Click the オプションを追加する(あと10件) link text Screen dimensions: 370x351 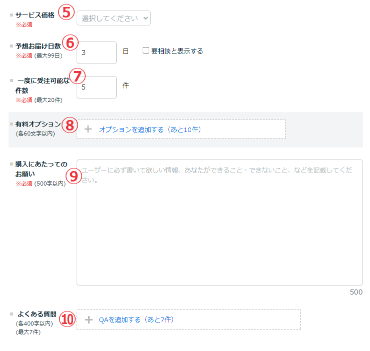point(150,129)
